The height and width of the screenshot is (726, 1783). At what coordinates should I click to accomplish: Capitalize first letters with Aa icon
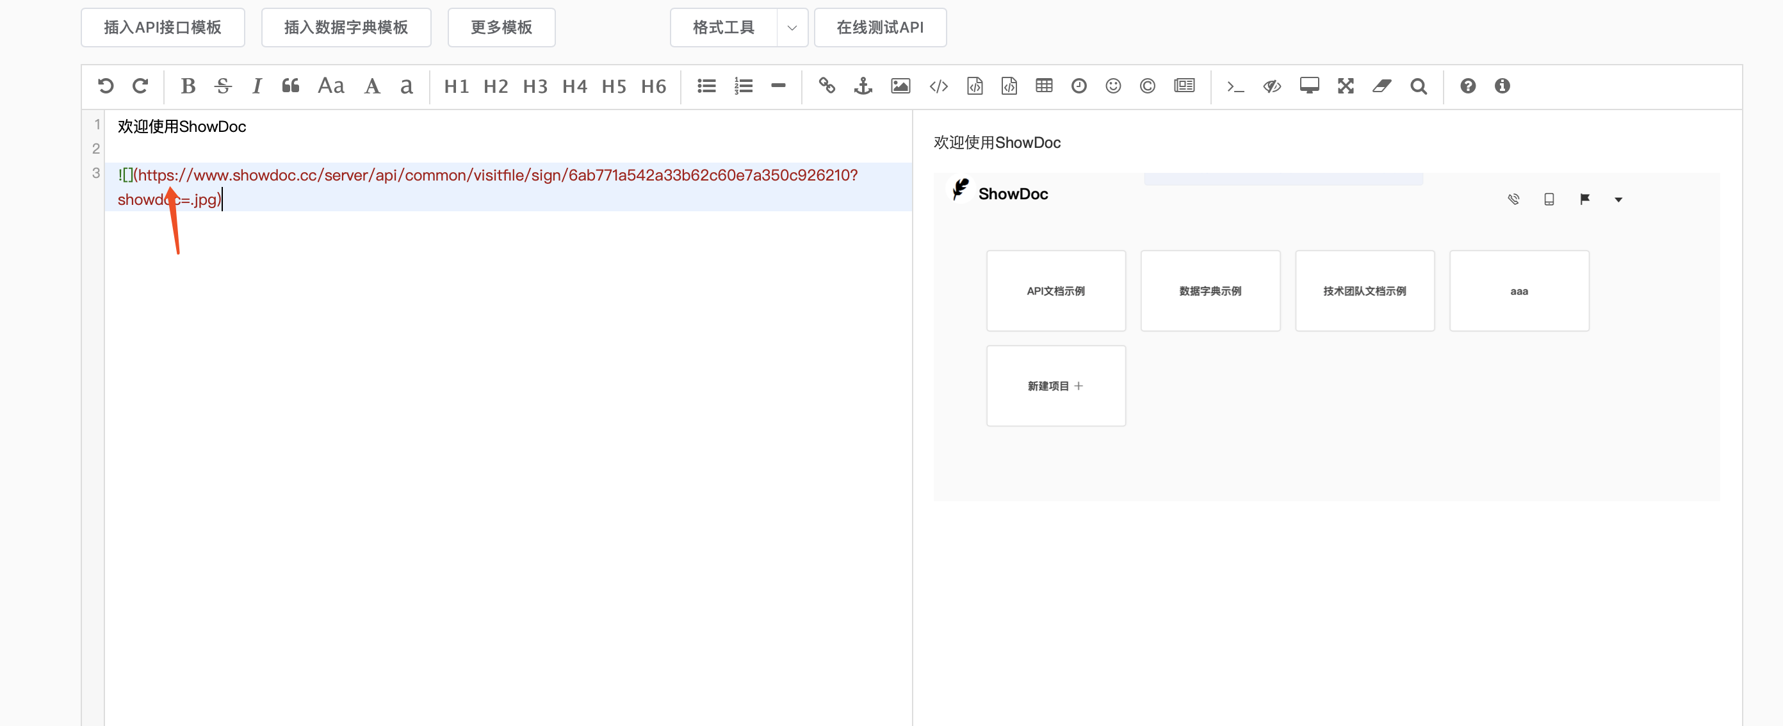pos(331,86)
